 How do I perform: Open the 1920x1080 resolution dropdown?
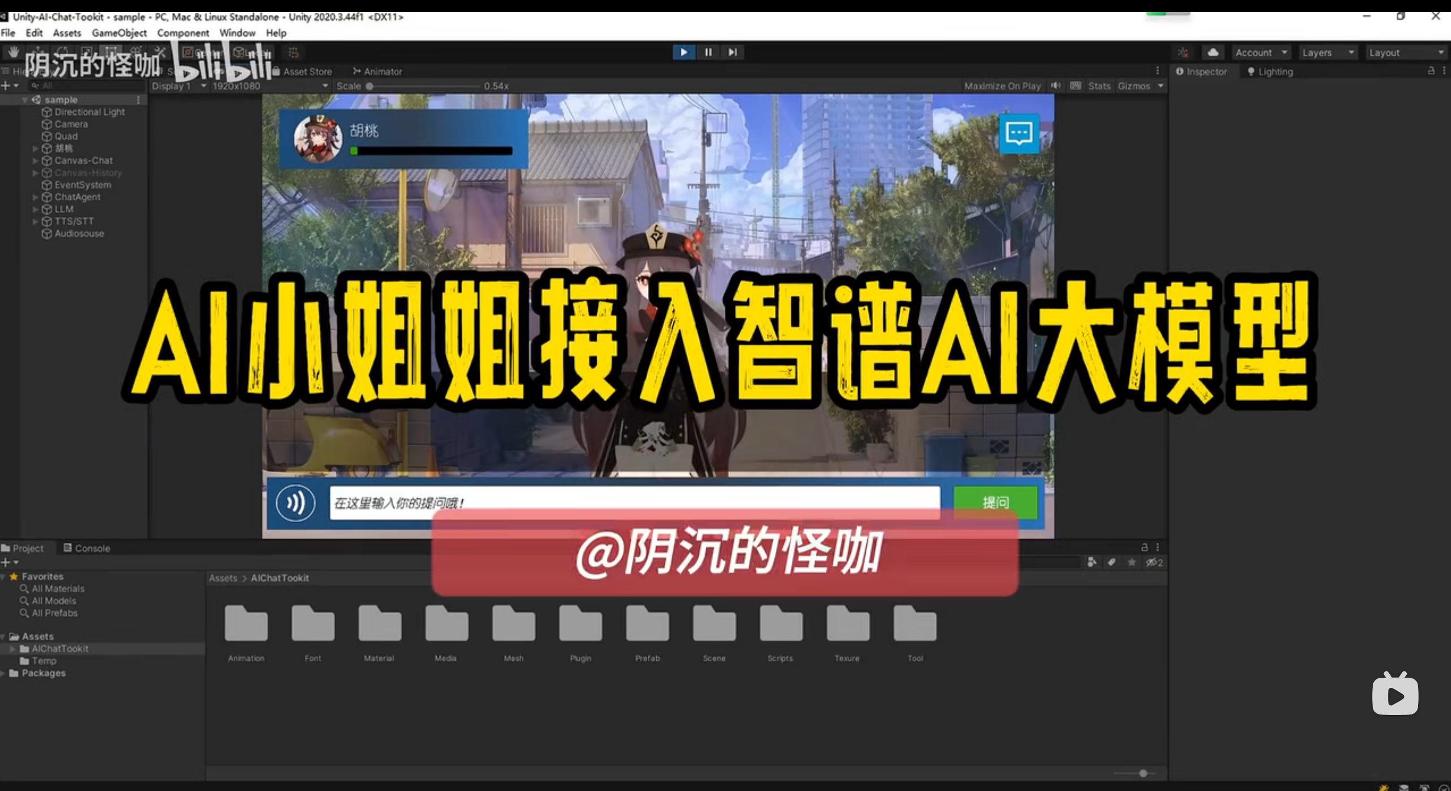click(270, 86)
